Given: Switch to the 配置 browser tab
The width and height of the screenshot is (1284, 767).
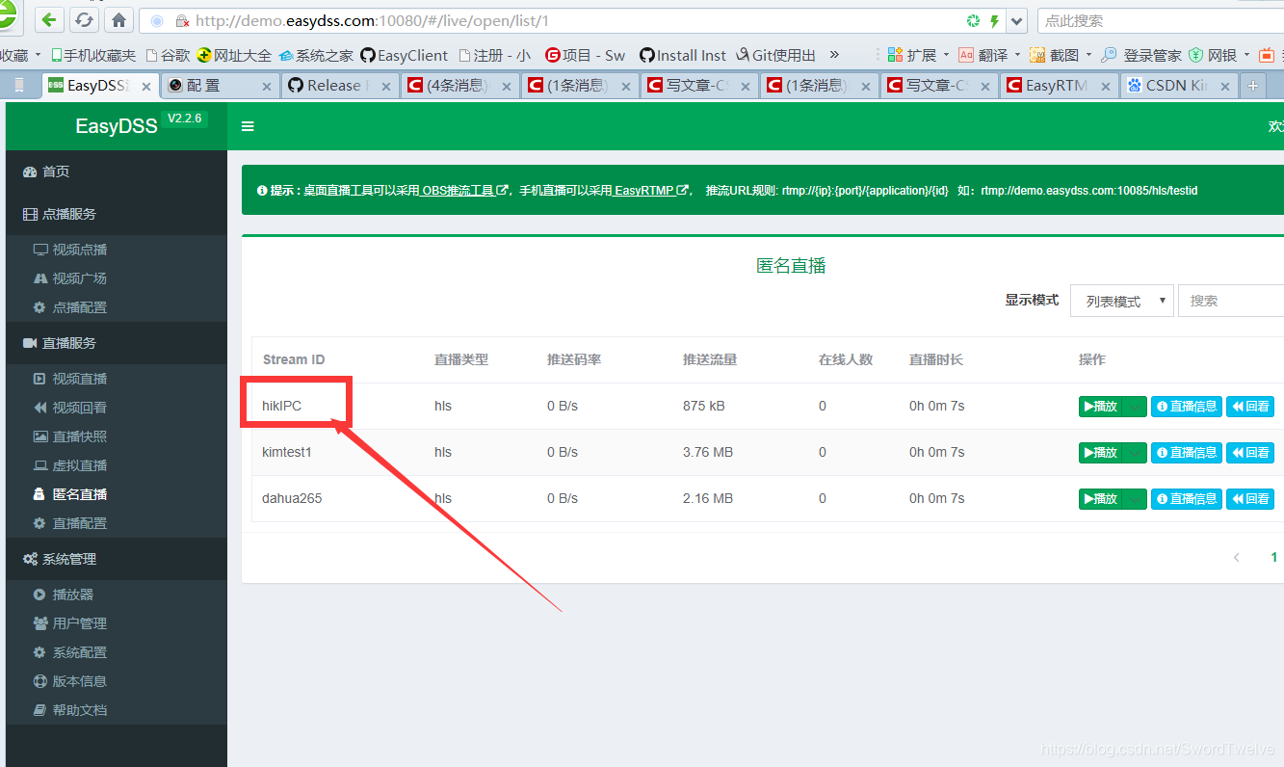Looking at the screenshot, I should pos(220,86).
